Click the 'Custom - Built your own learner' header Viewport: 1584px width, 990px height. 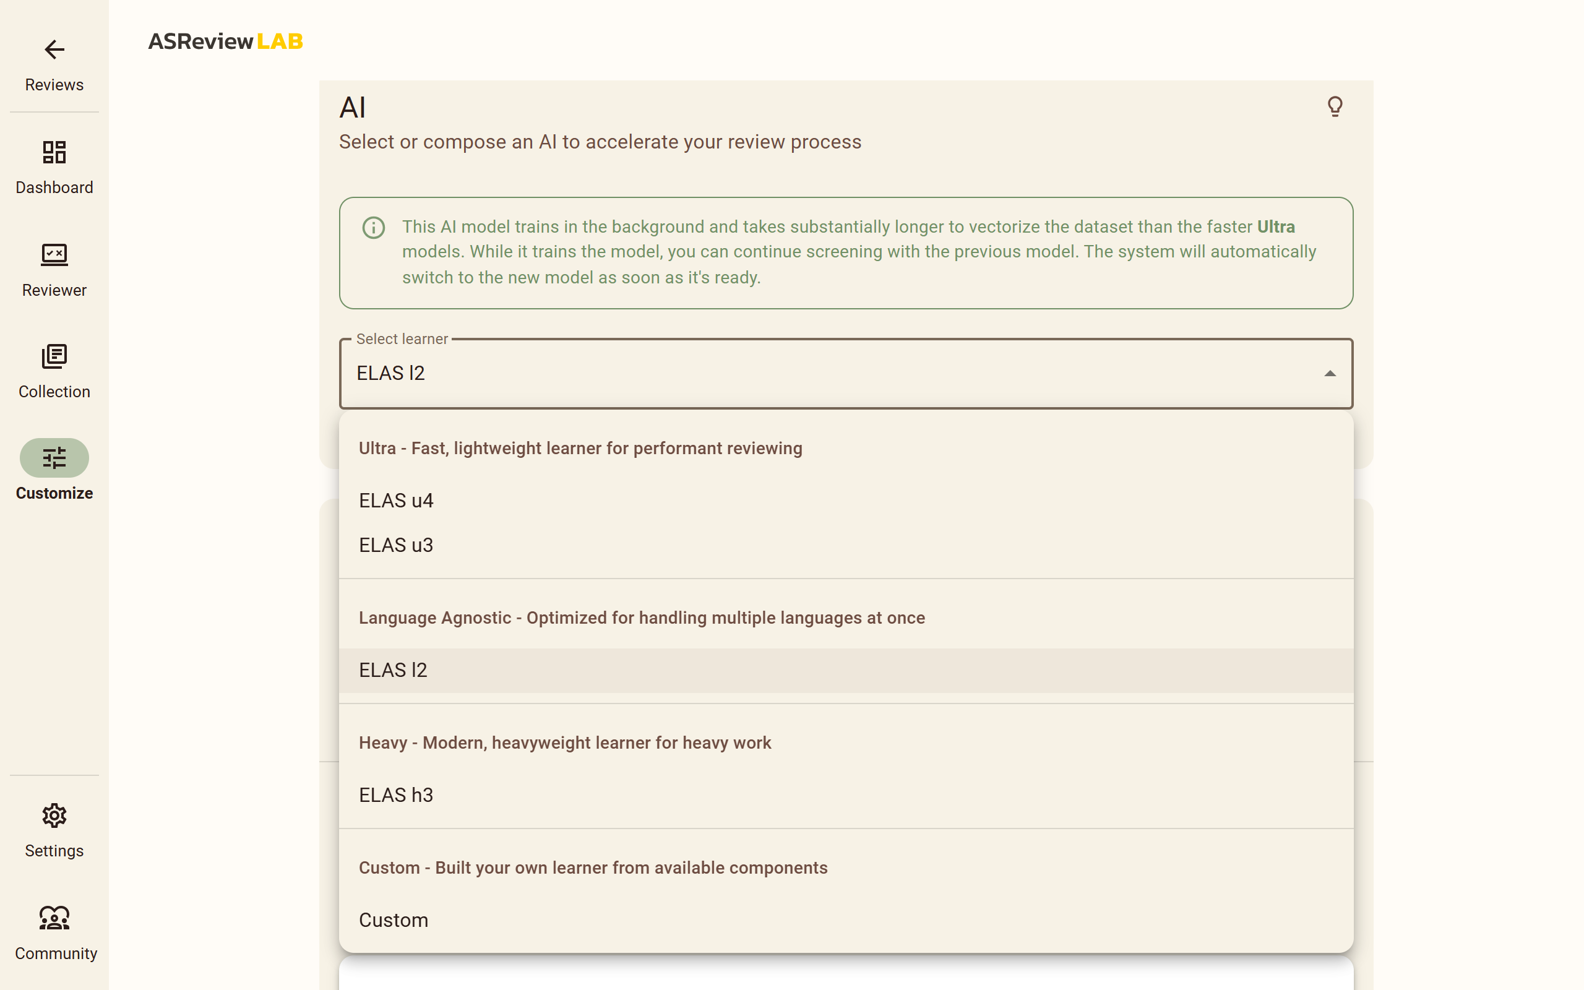(x=593, y=868)
